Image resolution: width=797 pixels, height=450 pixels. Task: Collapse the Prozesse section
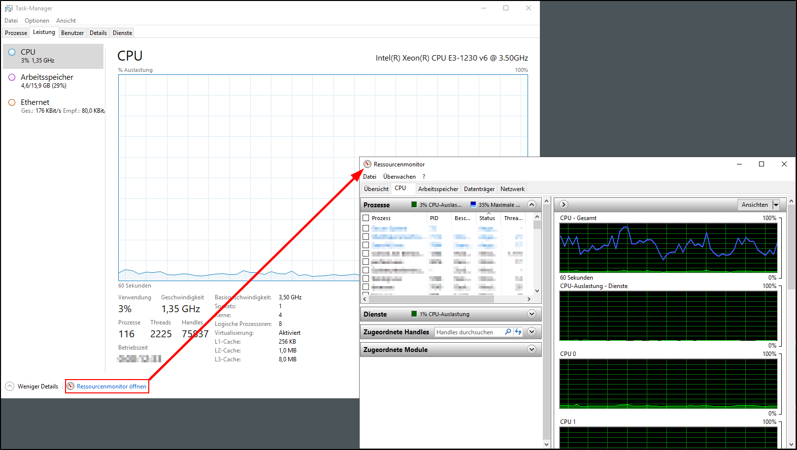tap(531, 204)
